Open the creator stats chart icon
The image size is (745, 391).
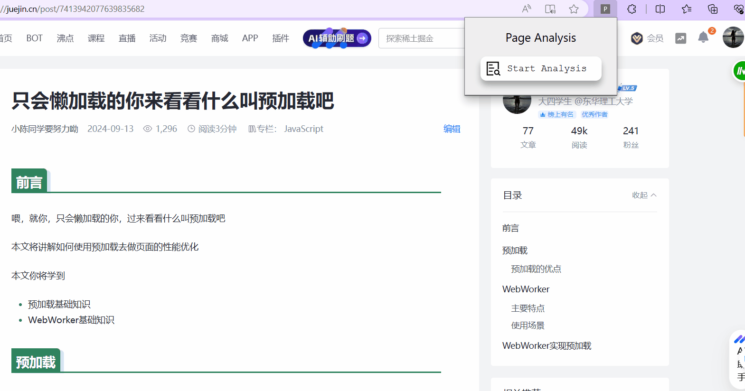click(x=681, y=38)
